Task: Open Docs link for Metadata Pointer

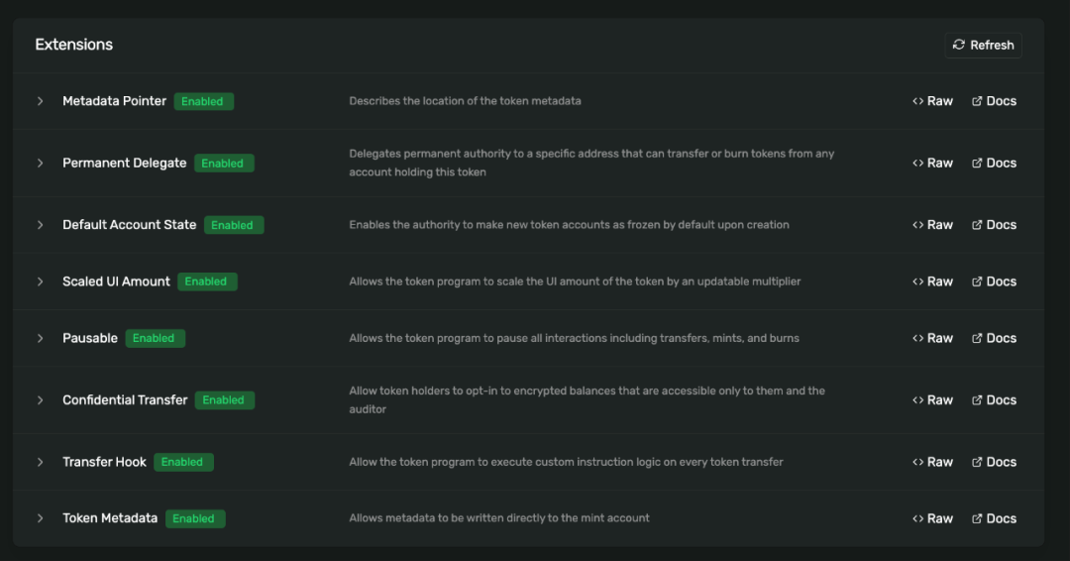Action: click(994, 101)
